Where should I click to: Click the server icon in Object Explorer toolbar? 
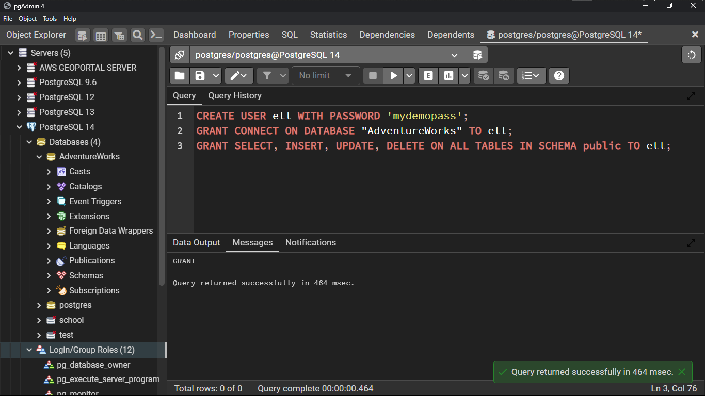pos(83,35)
